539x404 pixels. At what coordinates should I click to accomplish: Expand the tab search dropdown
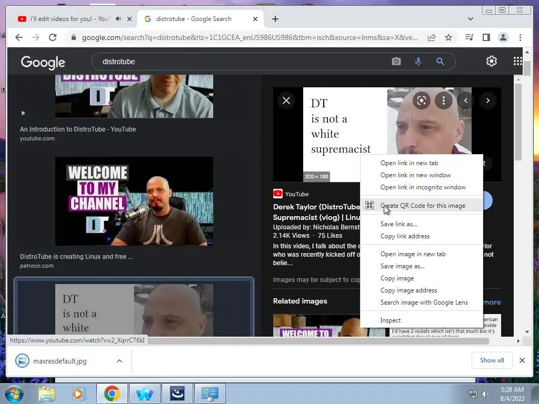(471, 19)
